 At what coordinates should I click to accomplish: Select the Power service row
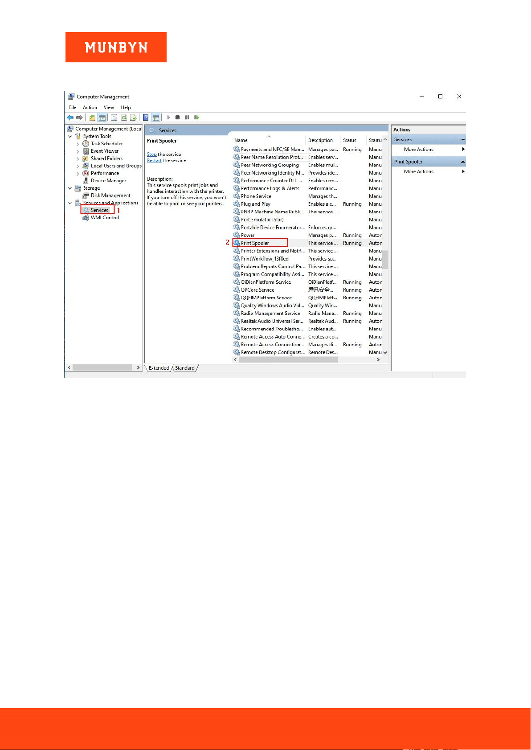(x=307, y=235)
